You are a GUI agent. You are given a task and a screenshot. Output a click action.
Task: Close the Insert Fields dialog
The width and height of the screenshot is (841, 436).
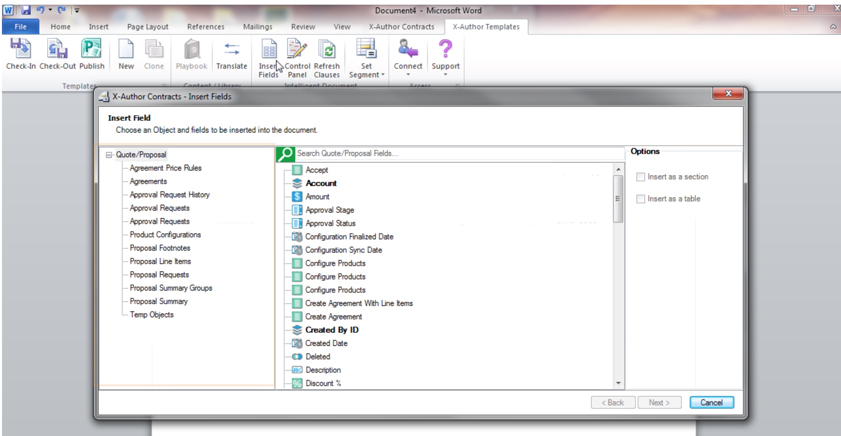pyautogui.click(x=728, y=94)
